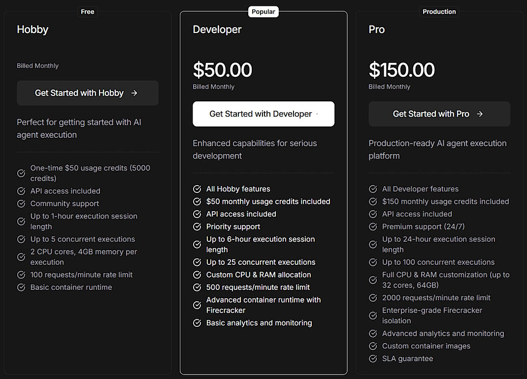The image size is (527, 379).
Task: Click the Community support feature text
Action: (x=65, y=204)
